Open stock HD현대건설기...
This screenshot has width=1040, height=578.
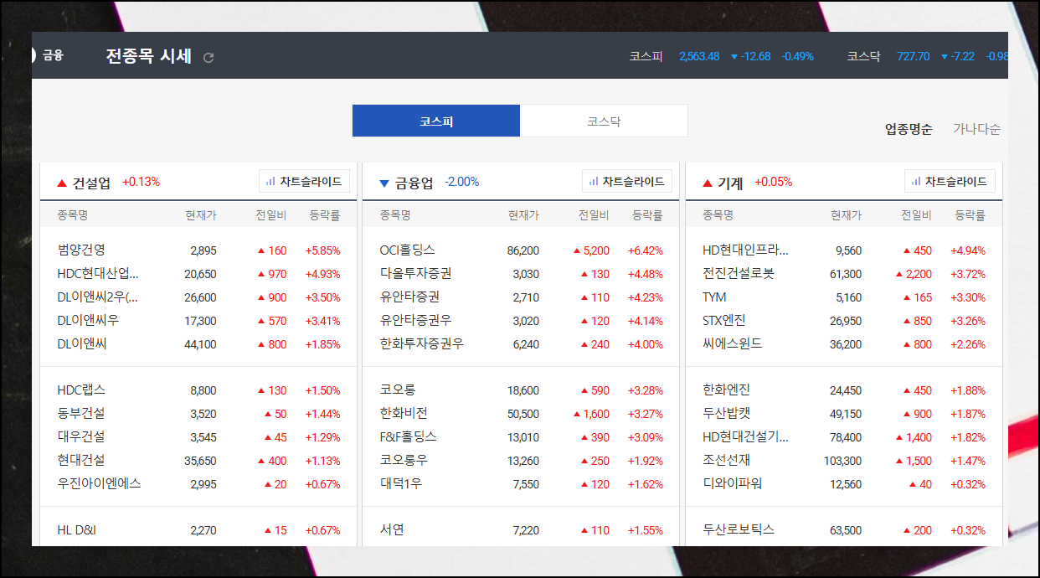click(x=745, y=437)
